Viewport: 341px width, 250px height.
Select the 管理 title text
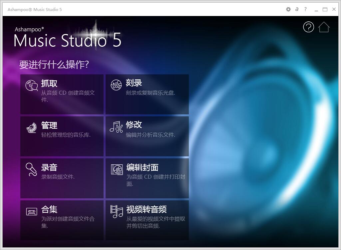tap(49, 125)
